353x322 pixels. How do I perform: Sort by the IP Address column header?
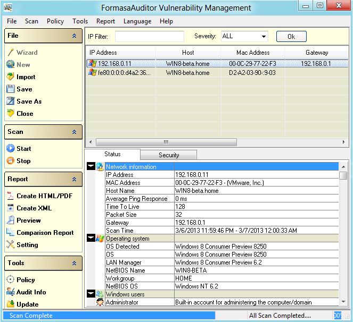(x=120, y=53)
